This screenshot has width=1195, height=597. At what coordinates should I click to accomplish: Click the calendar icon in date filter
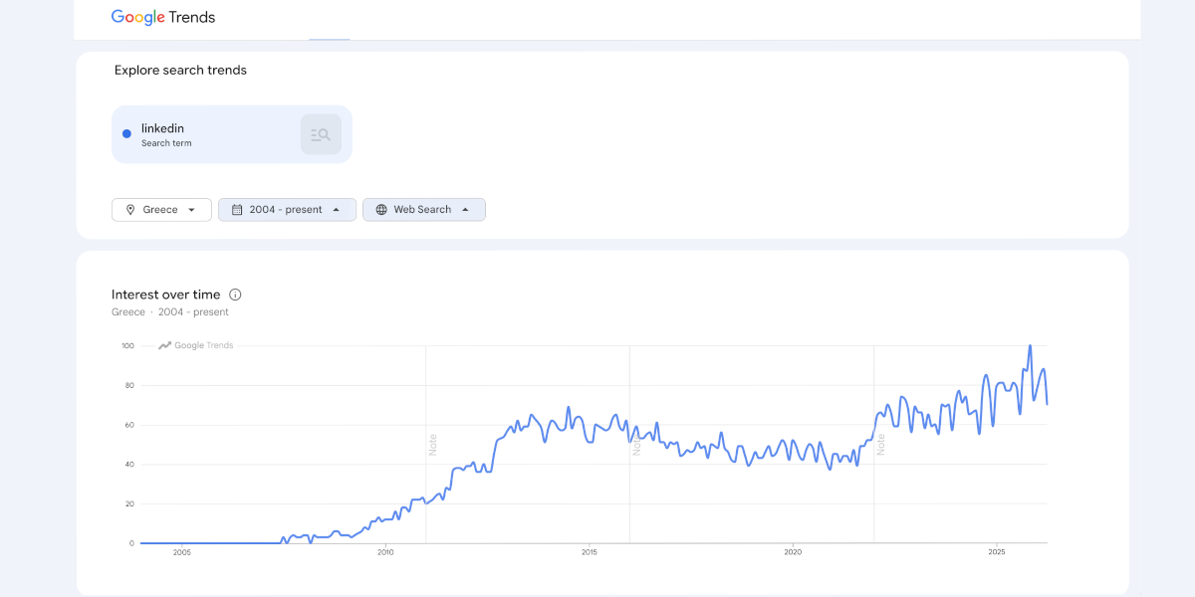[x=237, y=210]
